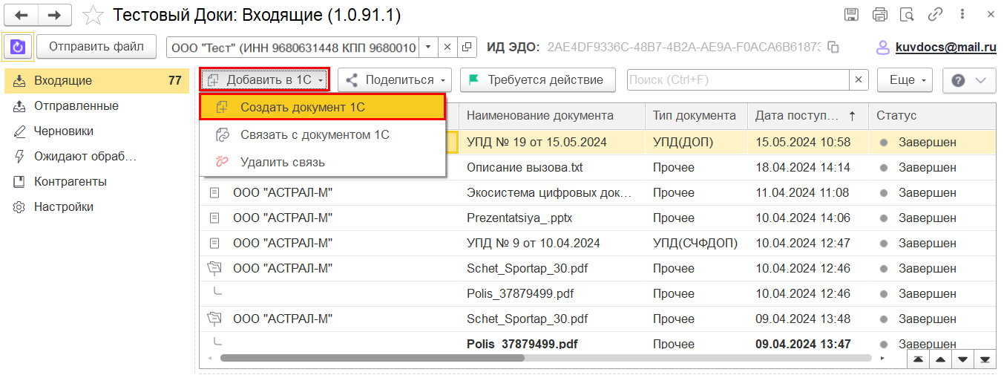Click the date 18.04.2024 14:14 cell
1004x375 pixels.
pos(803,167)
